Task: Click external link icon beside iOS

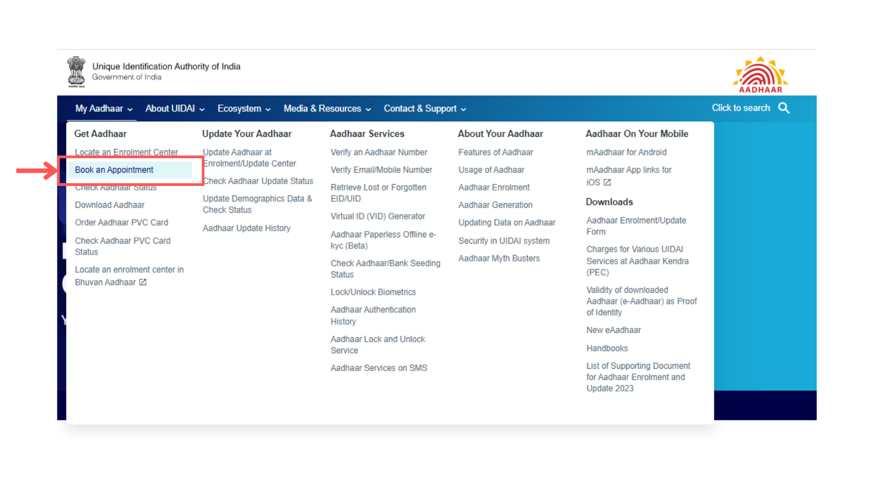Action: (607, 182)
